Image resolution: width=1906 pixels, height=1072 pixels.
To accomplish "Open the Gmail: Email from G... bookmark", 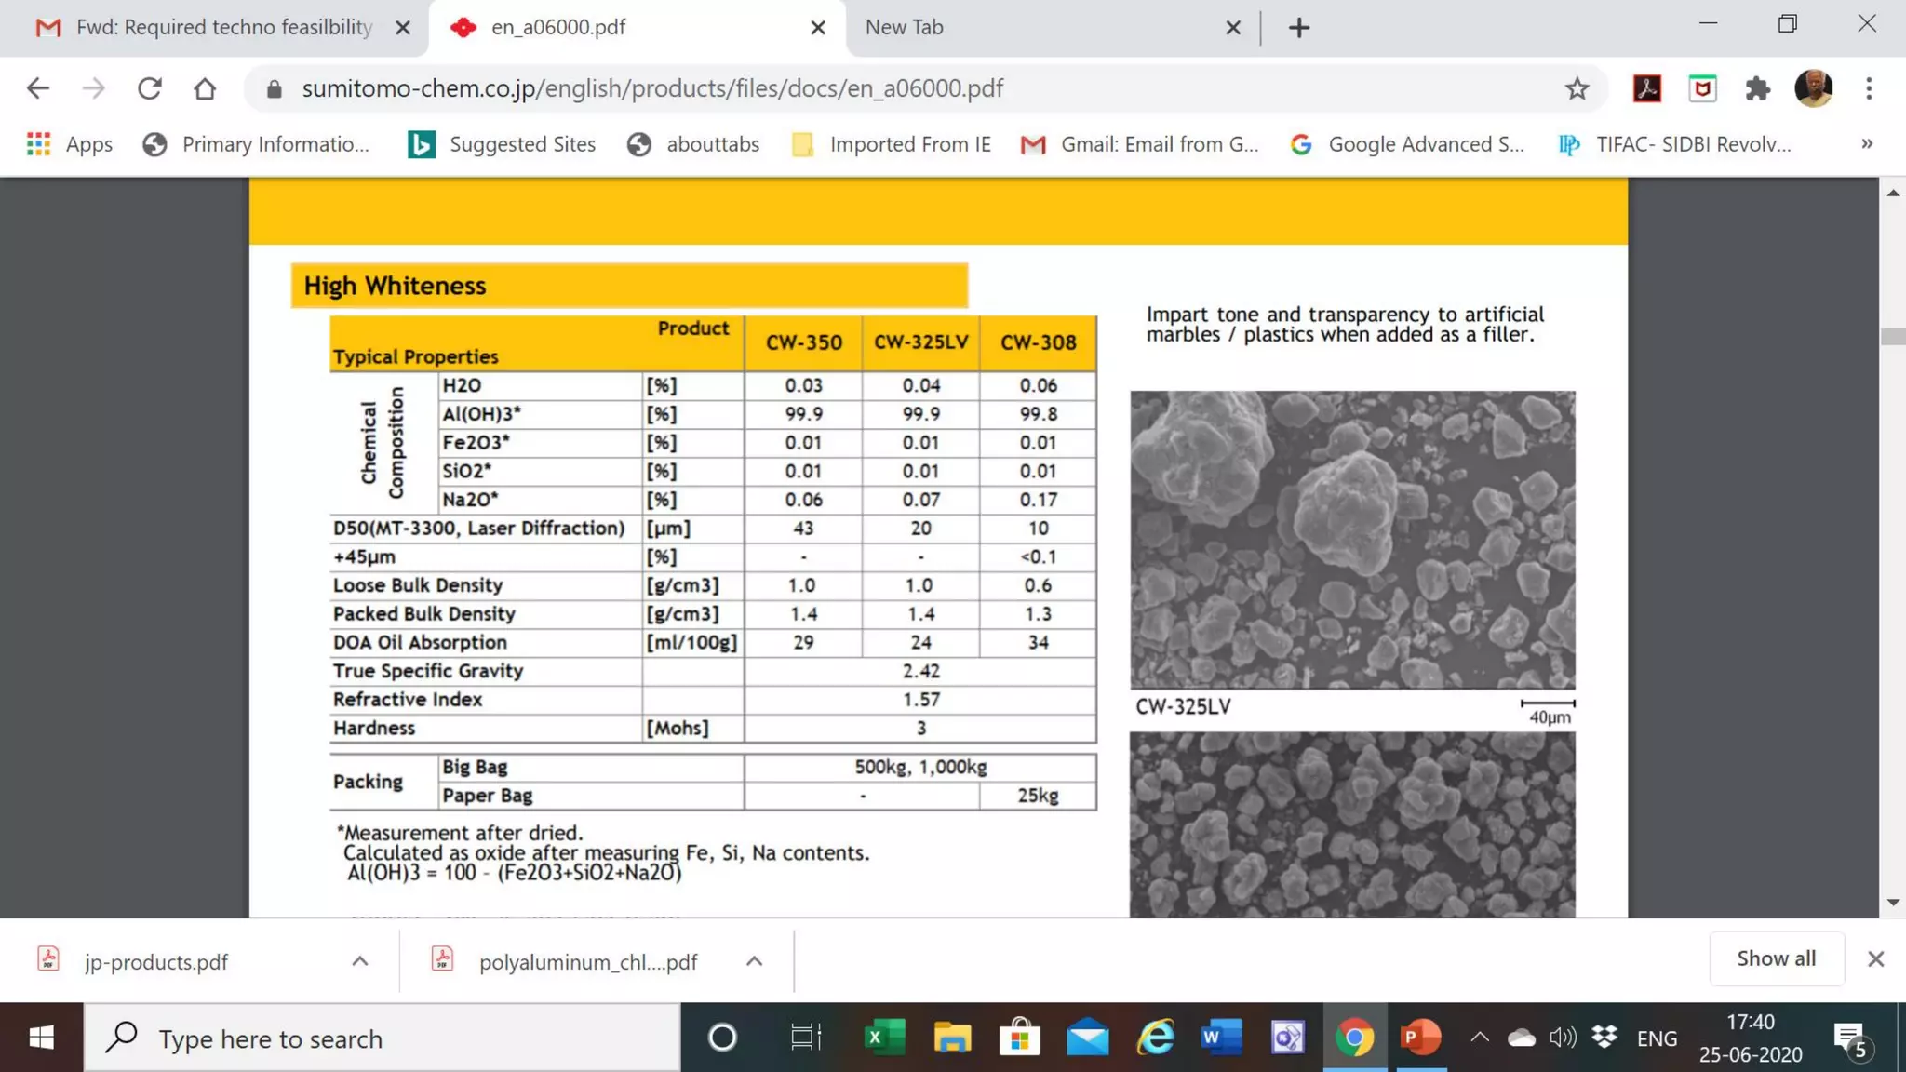I will point(1139,144).
